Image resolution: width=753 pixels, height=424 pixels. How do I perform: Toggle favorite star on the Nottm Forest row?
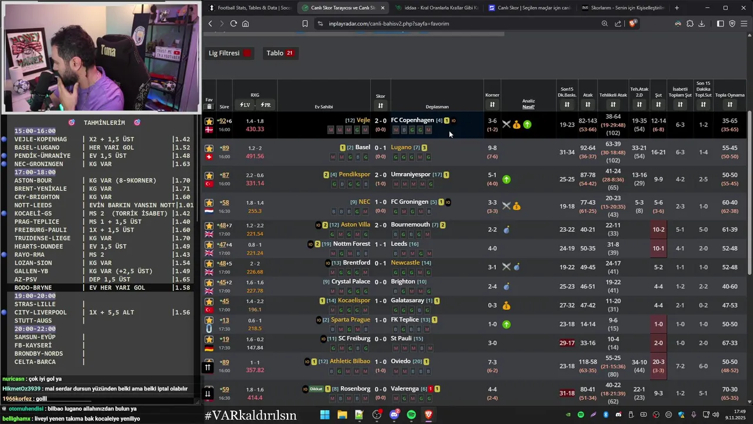(209, 245)
